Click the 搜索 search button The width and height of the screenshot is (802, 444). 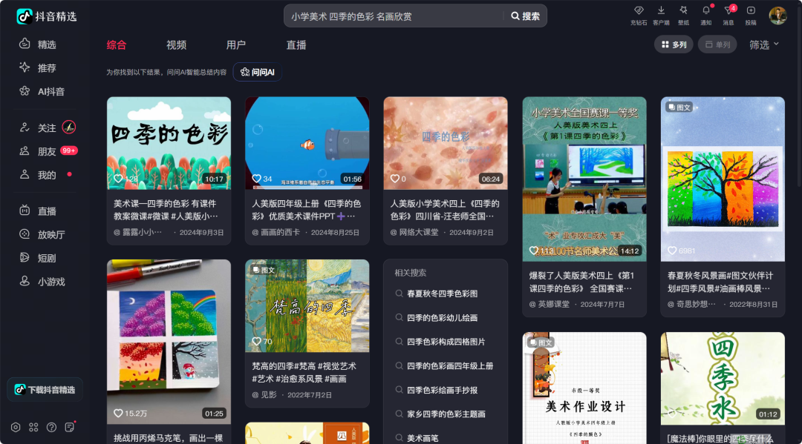[x=525, y=16]
